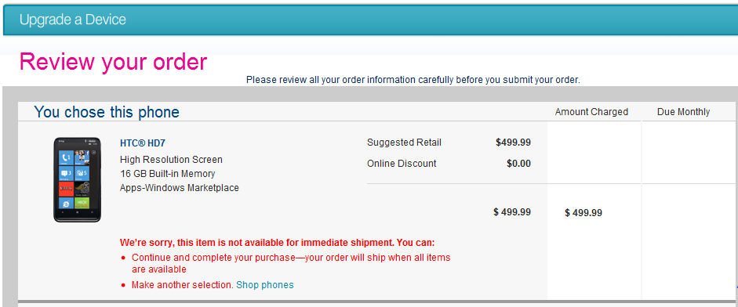Image resolution: width=738 pixels, height=307 pixels.
Task: Select the Suggested Retail label
Action: (405, 143)
